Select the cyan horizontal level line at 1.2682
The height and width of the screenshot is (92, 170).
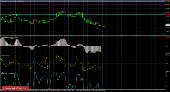(82, 14)
